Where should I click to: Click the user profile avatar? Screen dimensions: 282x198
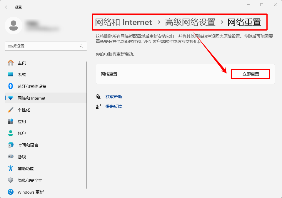pyautogui.click(x=14, y=26)
